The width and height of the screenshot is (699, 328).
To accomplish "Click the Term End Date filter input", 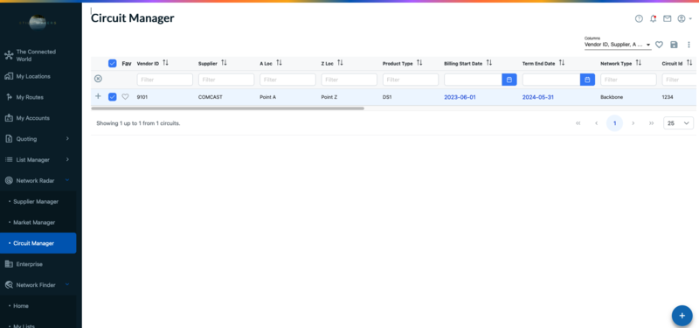I will 551,80.
